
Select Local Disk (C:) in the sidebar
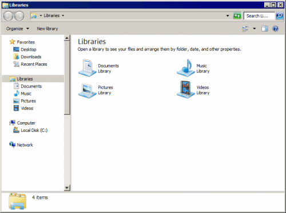(x=34, y=130)
